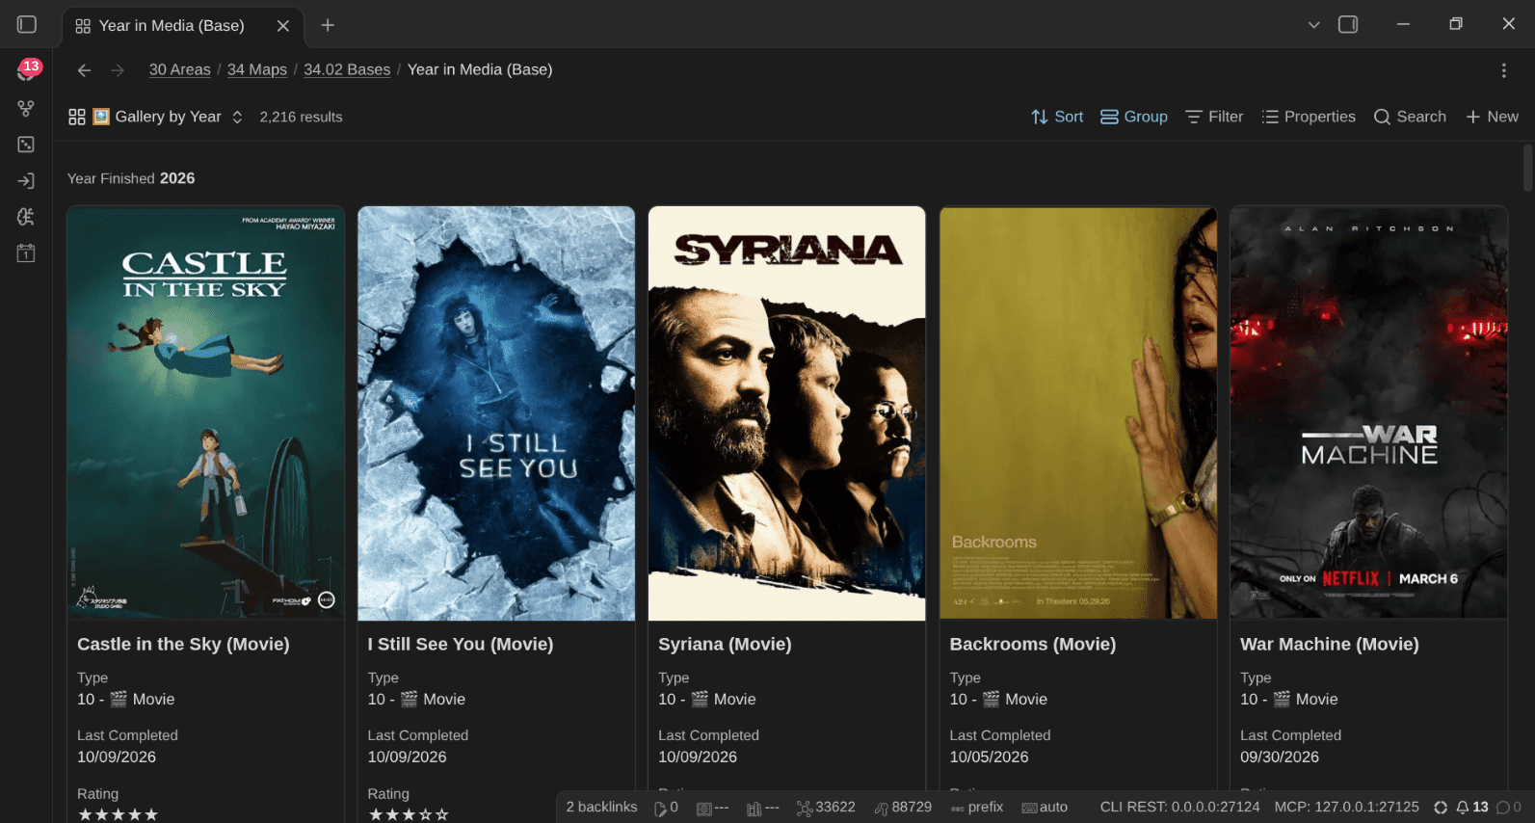Open the War Machine poster card

coord(1369,413)
